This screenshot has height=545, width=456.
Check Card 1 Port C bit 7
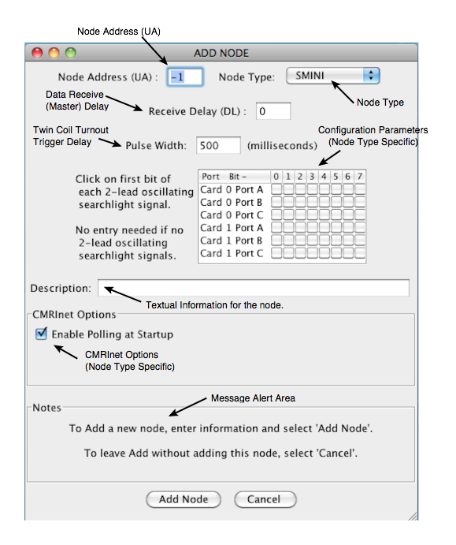pos(360,253)
